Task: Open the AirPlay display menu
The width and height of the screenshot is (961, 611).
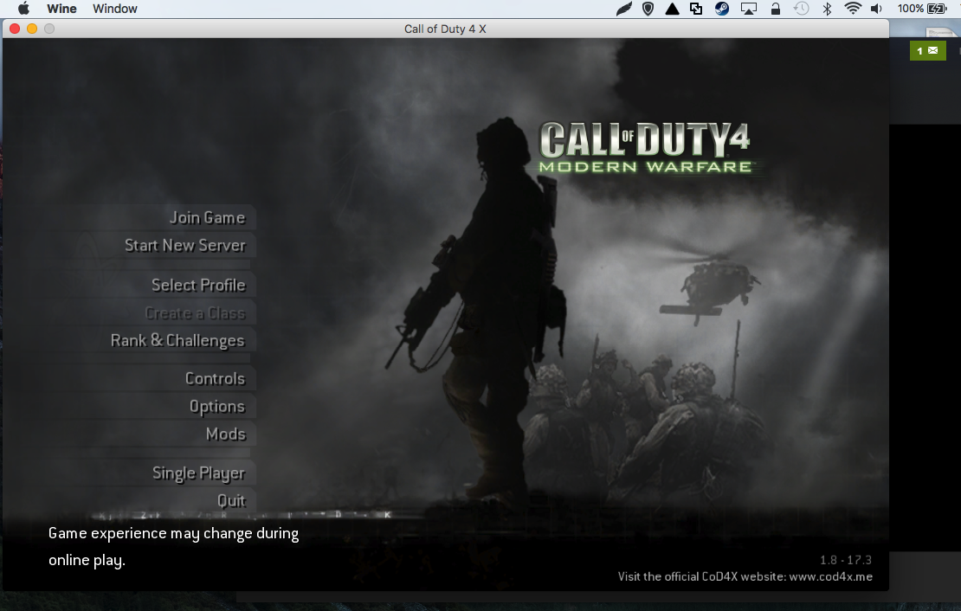Action: [x=749, y=9]
